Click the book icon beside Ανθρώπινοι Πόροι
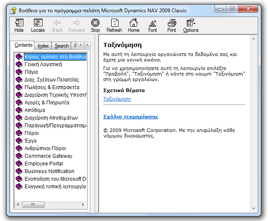Screen dimensions: 268x221 coord(19,148)
